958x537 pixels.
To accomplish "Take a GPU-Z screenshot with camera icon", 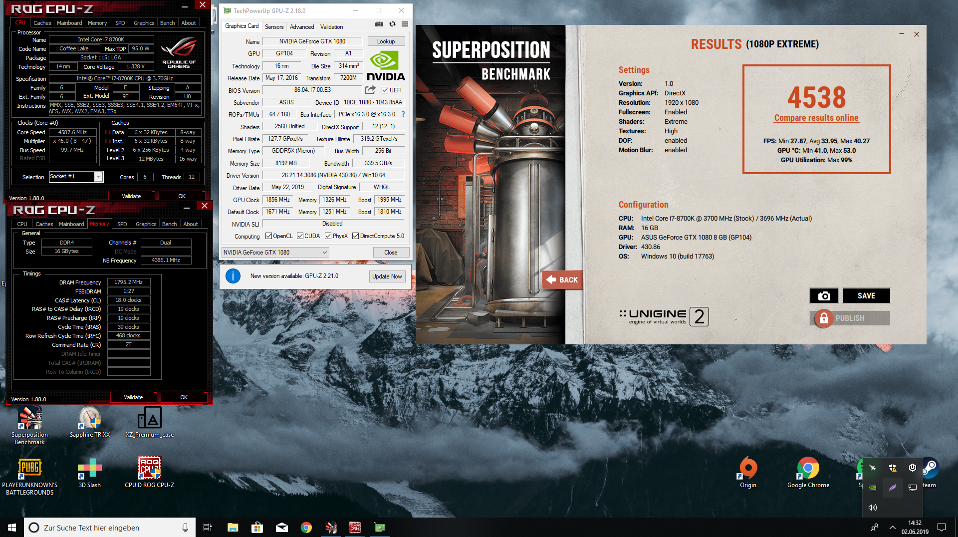I will pyautogui.click(x=379, y=24).
